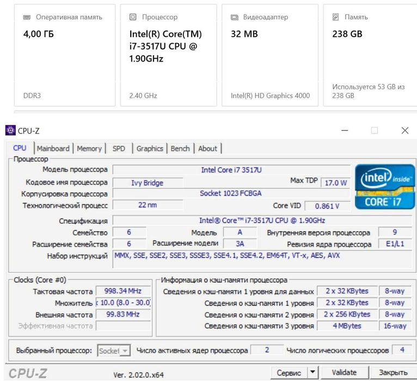Click the Ревизия ядра value E1/L1
This screenshot has width=417, height=381.
pyautogui.click(x=395, y=244)
